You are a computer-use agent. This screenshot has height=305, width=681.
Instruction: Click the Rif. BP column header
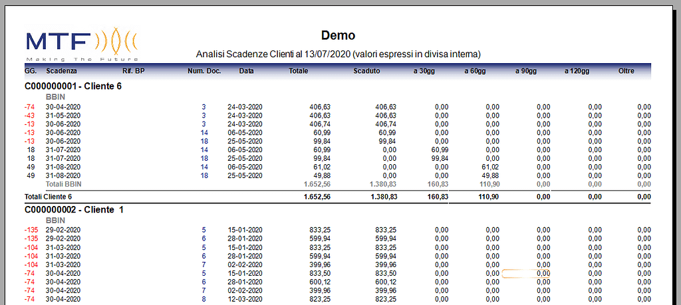coord(134,70)
